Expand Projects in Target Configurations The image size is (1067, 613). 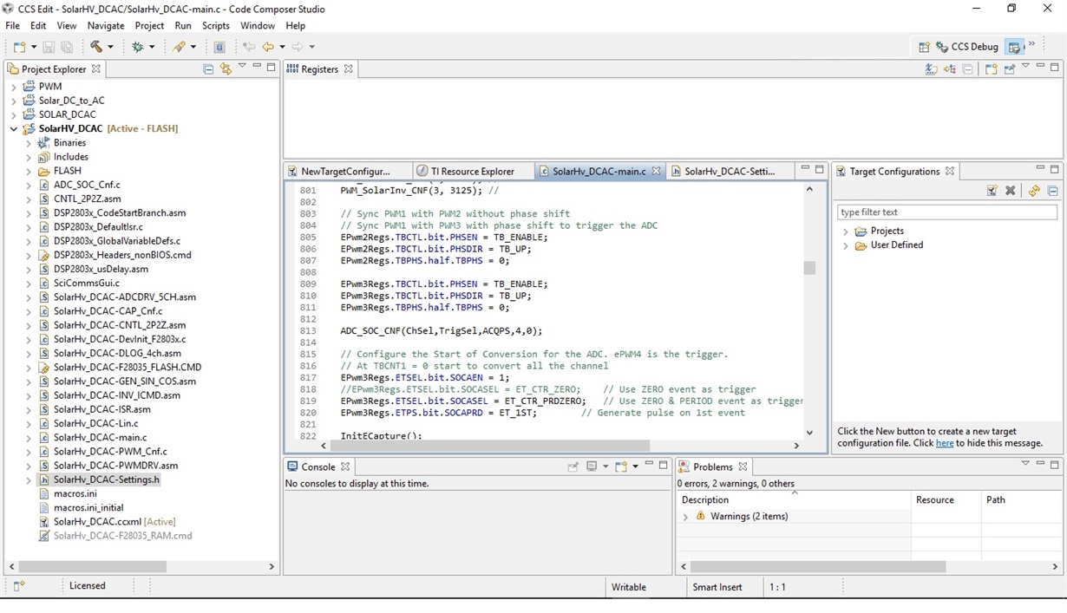846,232
